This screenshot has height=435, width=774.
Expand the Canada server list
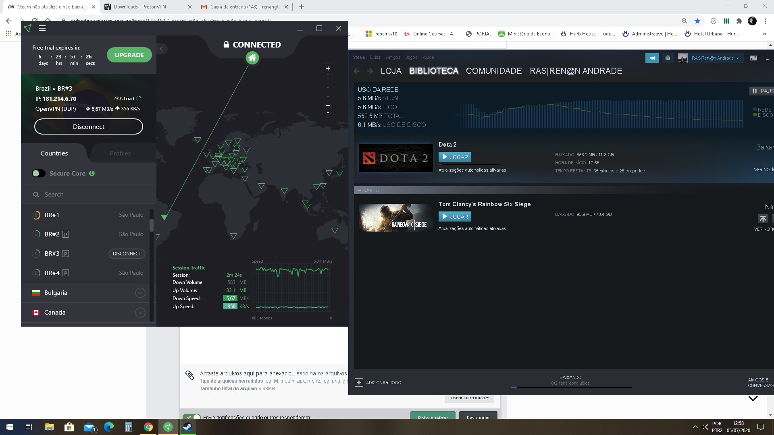tap(140, 313)
